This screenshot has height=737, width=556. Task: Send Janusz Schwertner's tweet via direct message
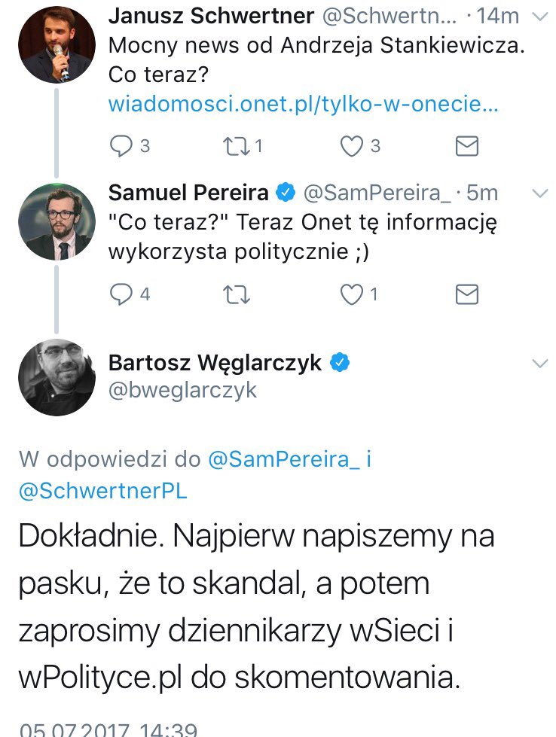click(467, 145)
